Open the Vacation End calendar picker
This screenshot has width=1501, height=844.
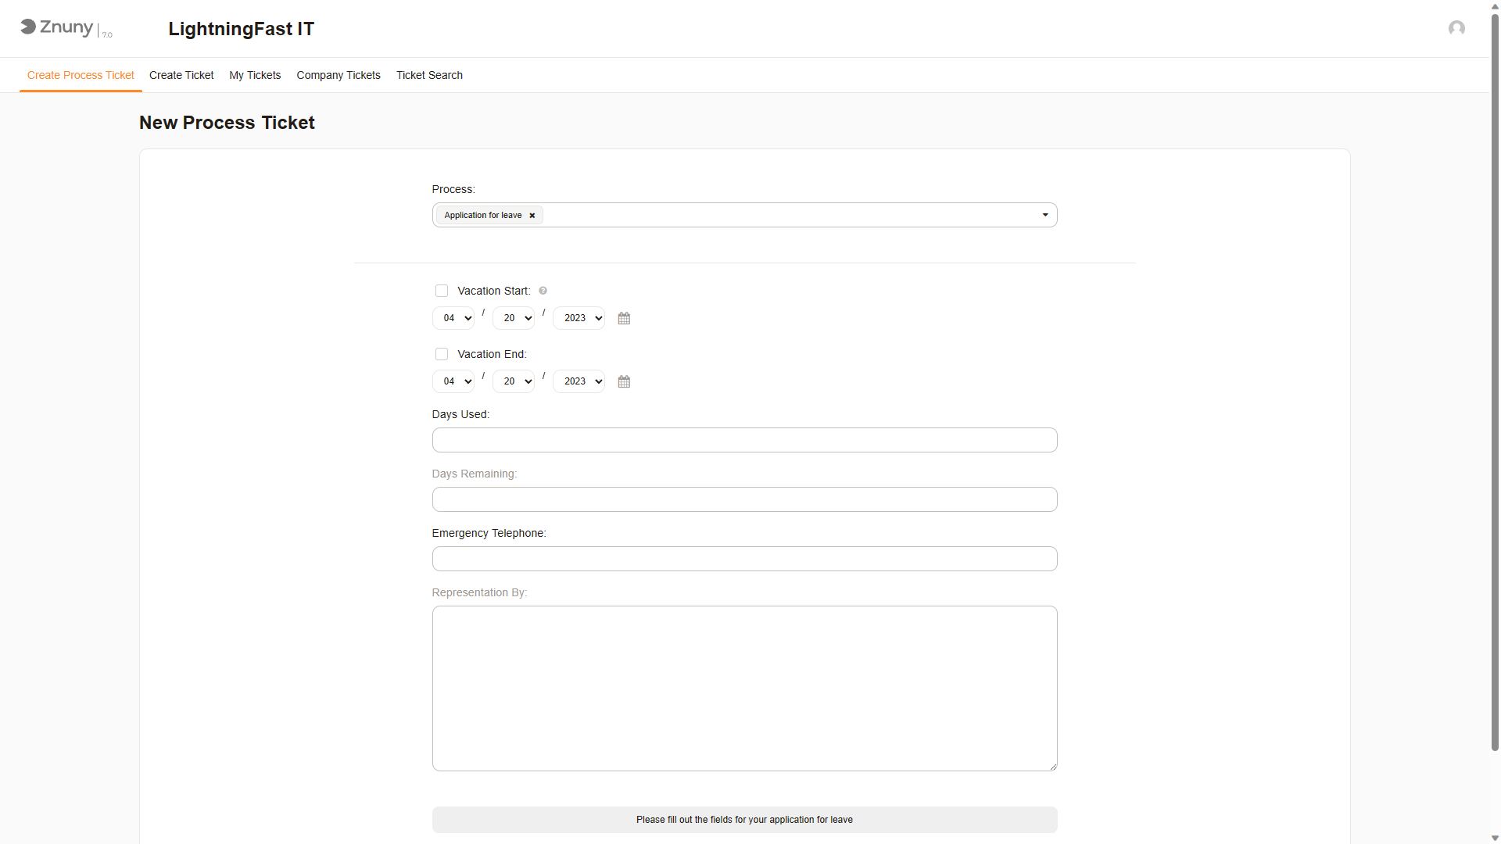pos(624,381)
